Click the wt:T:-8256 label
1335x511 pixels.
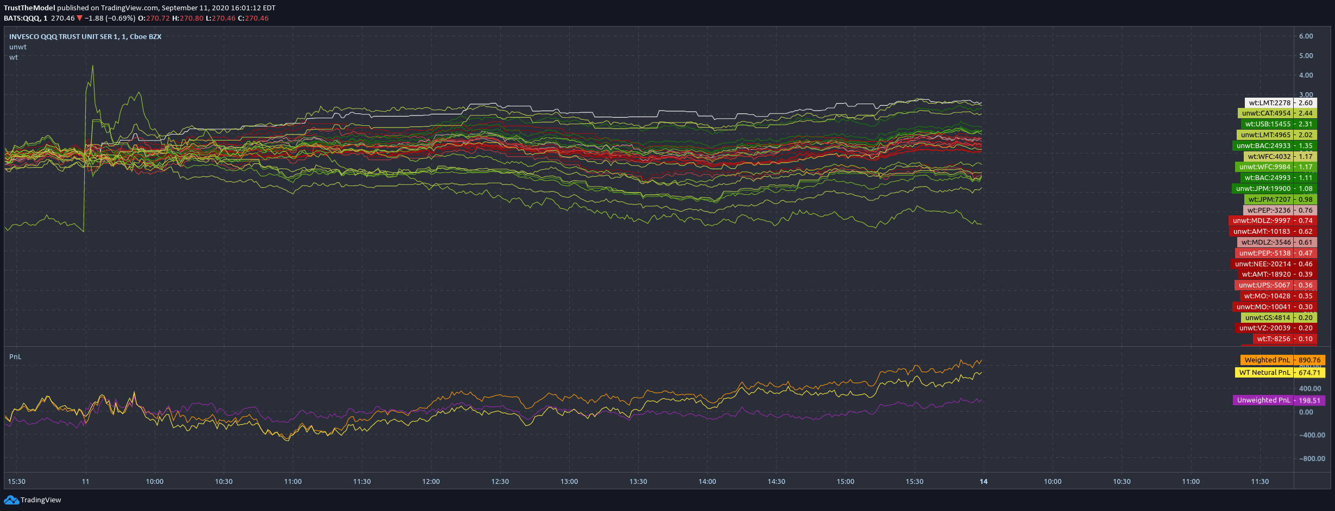tap(1273, 339)
